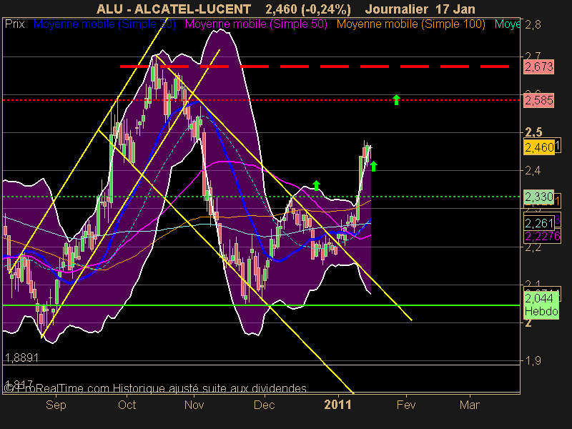The height and width of the screenshot is (429, 572).
Task: Click the thick red dashed resistance line
Action: click(315, 66)
